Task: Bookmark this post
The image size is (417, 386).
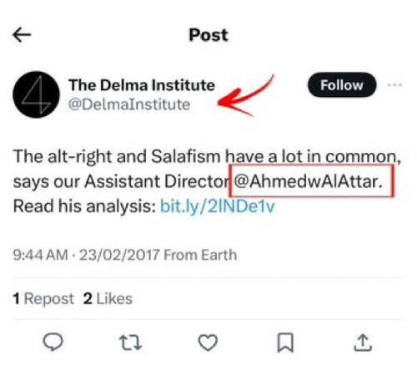Action: coord(285,343)
